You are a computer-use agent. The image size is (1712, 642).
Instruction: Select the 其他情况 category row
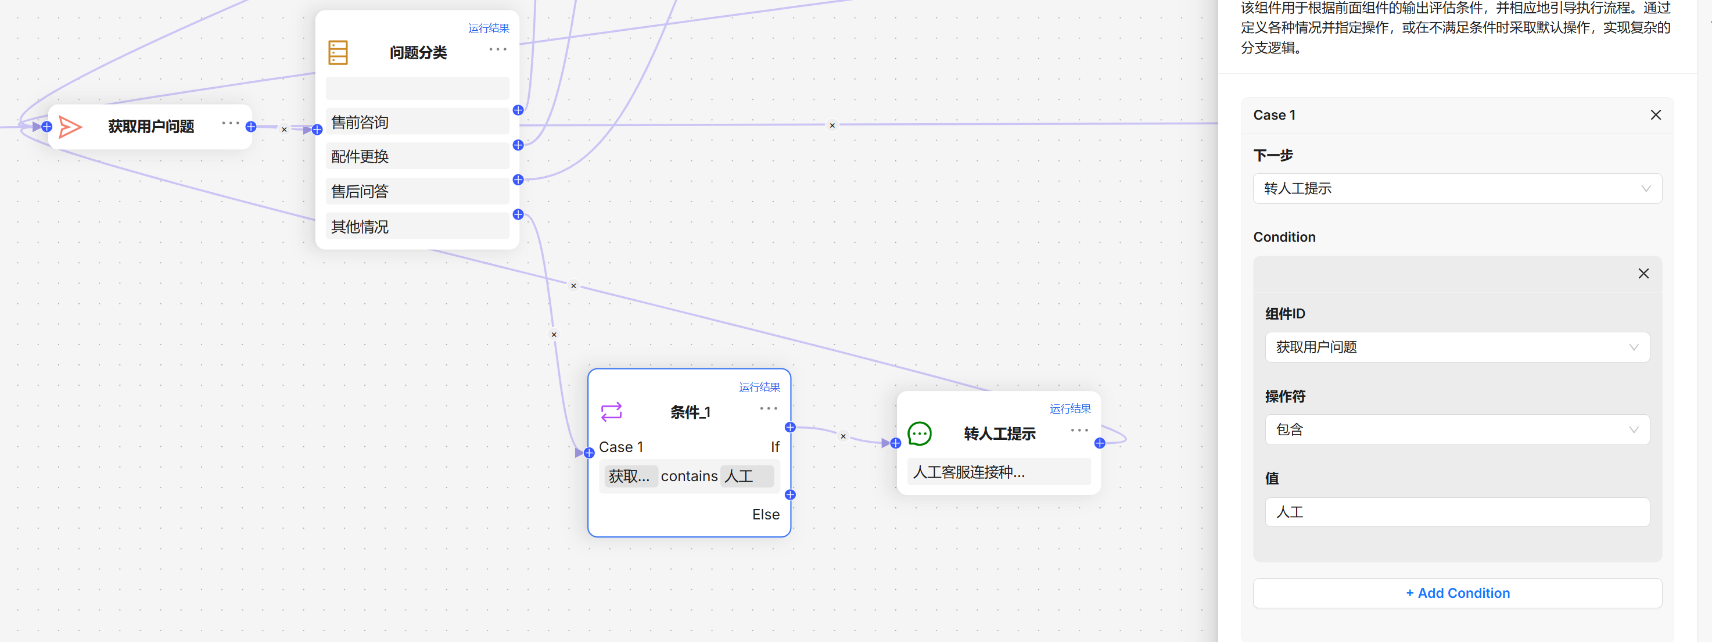(x=417, y=227)
